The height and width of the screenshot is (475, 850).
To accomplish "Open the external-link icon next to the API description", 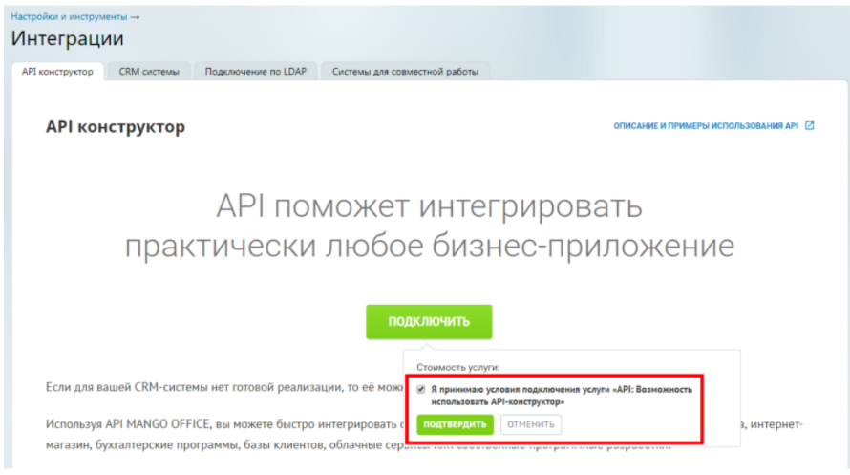I will [809, 126].
